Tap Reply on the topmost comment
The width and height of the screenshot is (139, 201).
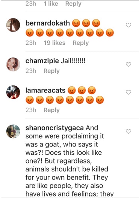73,4
